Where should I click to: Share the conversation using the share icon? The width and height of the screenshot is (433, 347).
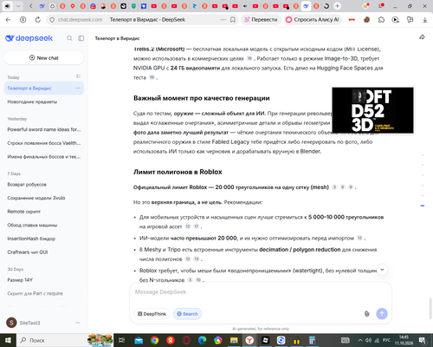click(x=422, y=37)
